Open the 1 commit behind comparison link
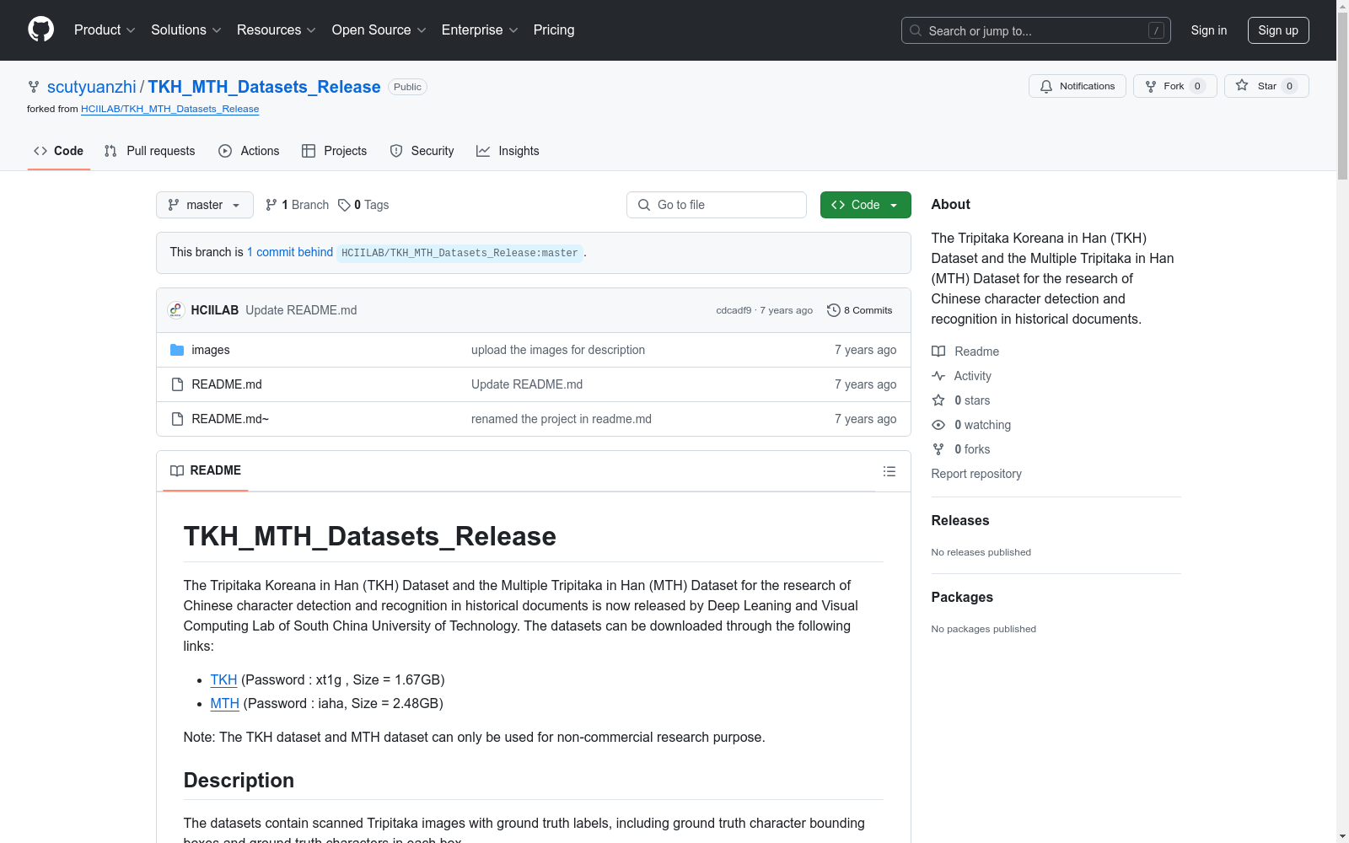1349x843 pixels. coord(290,252)
